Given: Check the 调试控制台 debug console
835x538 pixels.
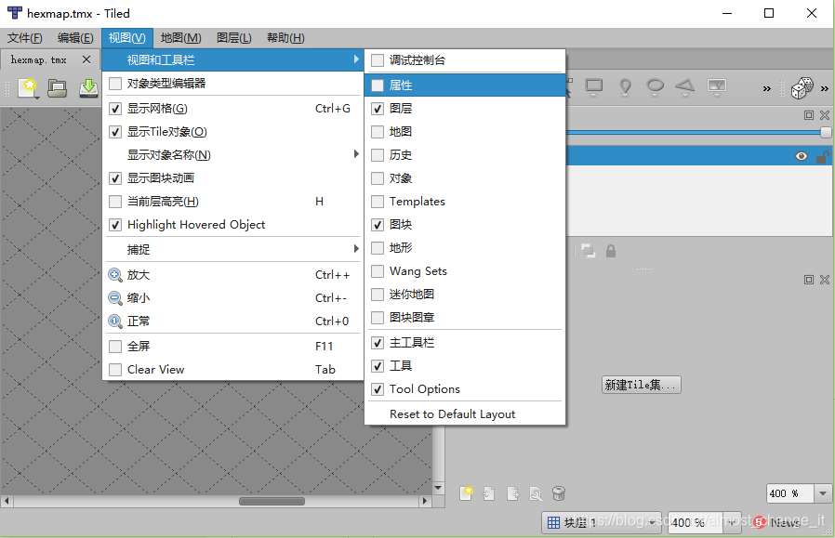Looking at the screenshot, I should click(377, 60).
